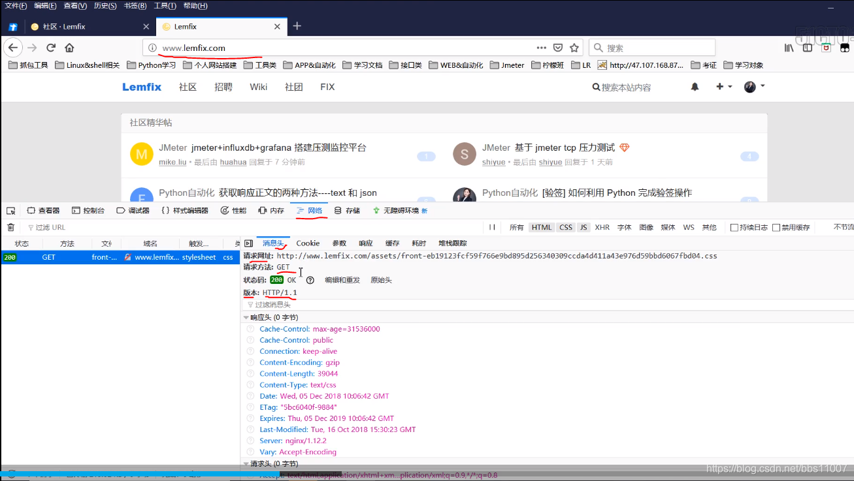Switch to the 响应 tab

tap(366, 243)
